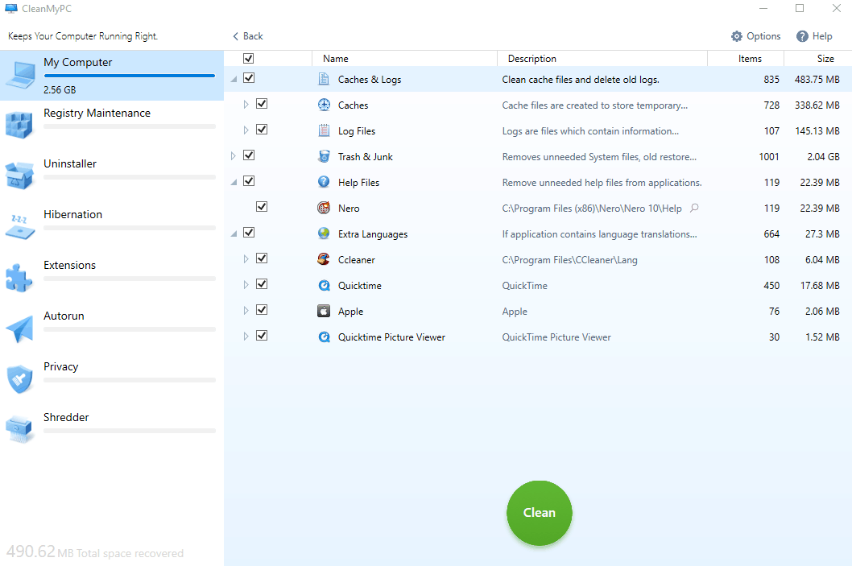The image size is (852, 566).
Task: Select the Privacy shield icon
Action: tap(19, 378)
